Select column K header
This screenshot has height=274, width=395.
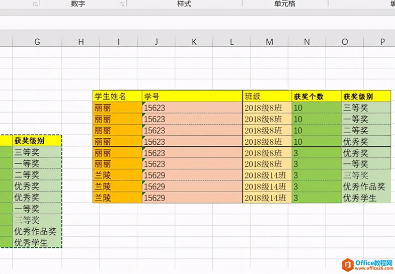[194, 42]
